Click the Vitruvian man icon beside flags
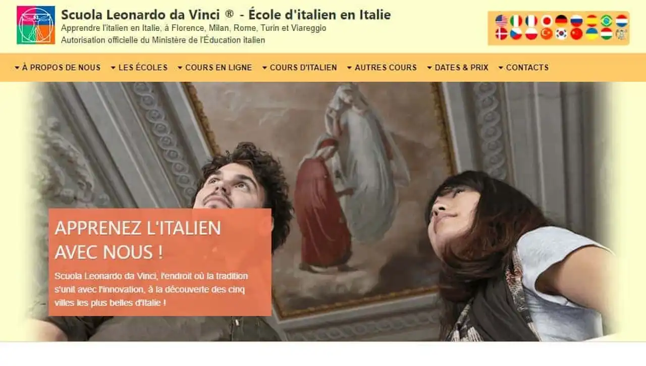 (x=621, y=34)
